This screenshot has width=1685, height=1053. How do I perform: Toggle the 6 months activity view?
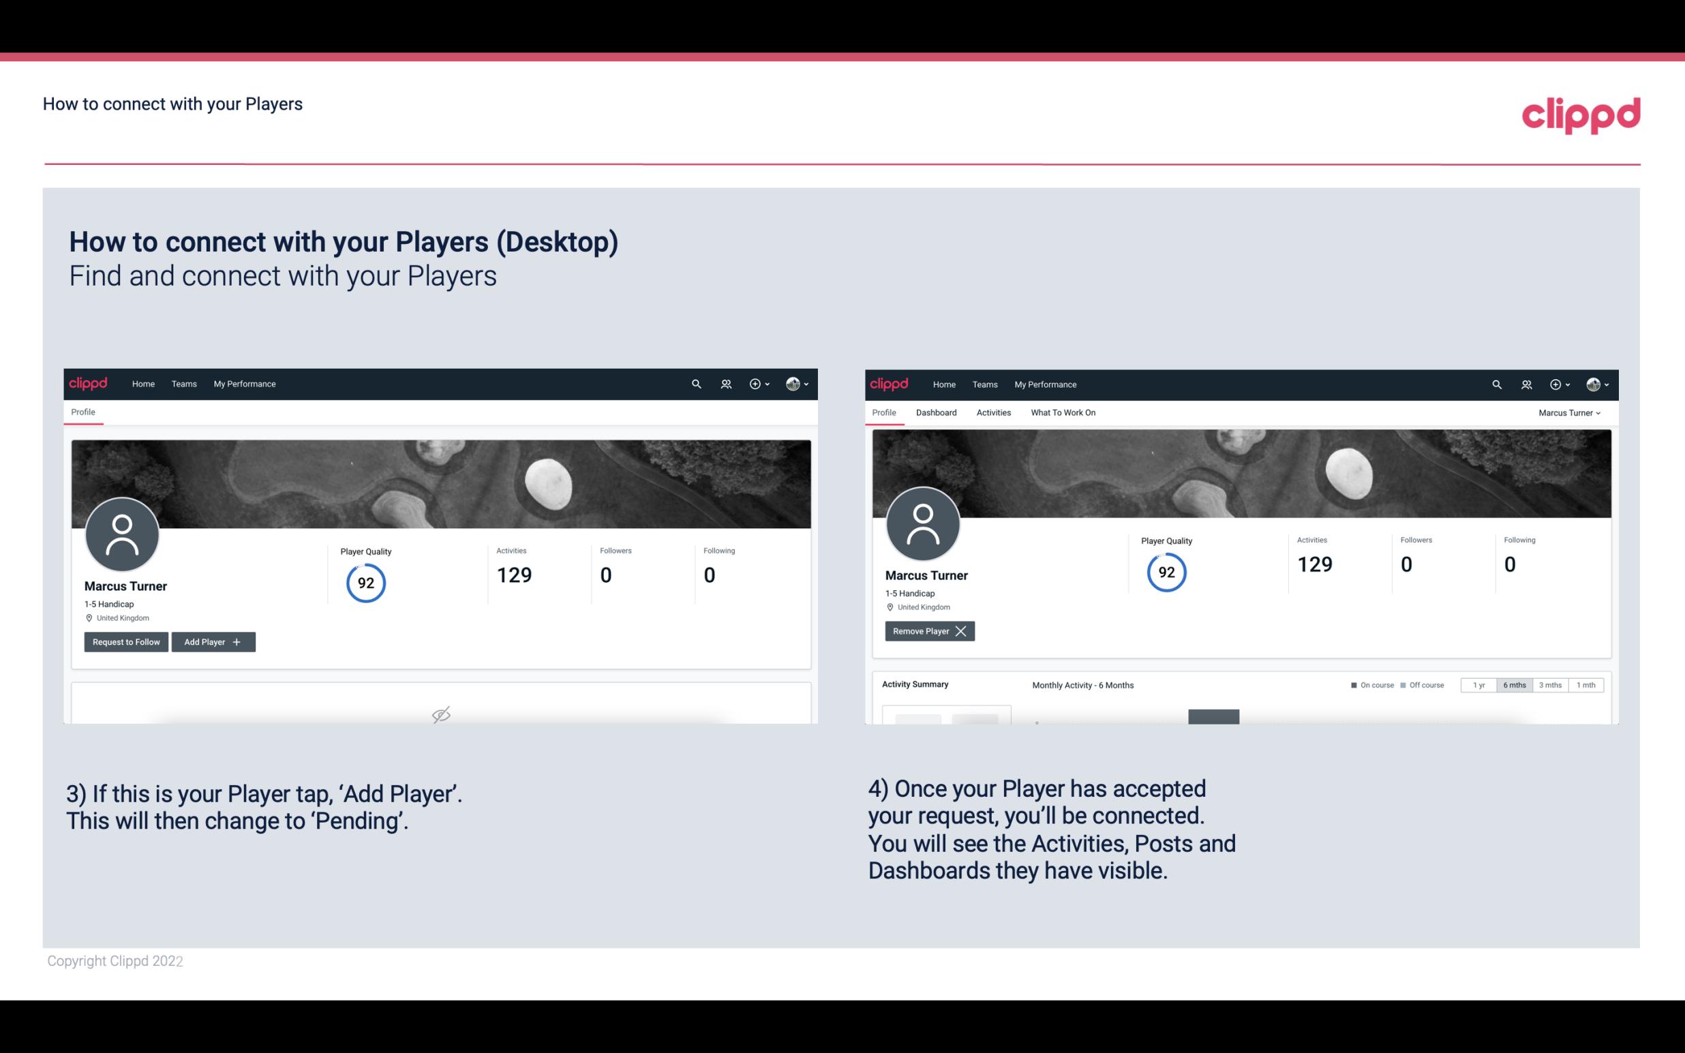[x=1513, y=684]
